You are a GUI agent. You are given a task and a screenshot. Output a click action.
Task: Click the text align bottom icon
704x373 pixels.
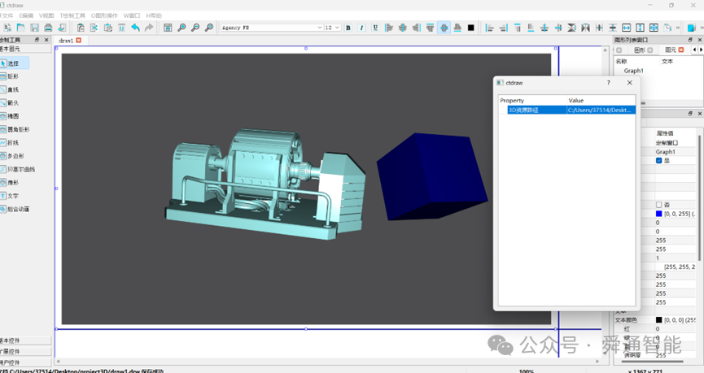457,28
